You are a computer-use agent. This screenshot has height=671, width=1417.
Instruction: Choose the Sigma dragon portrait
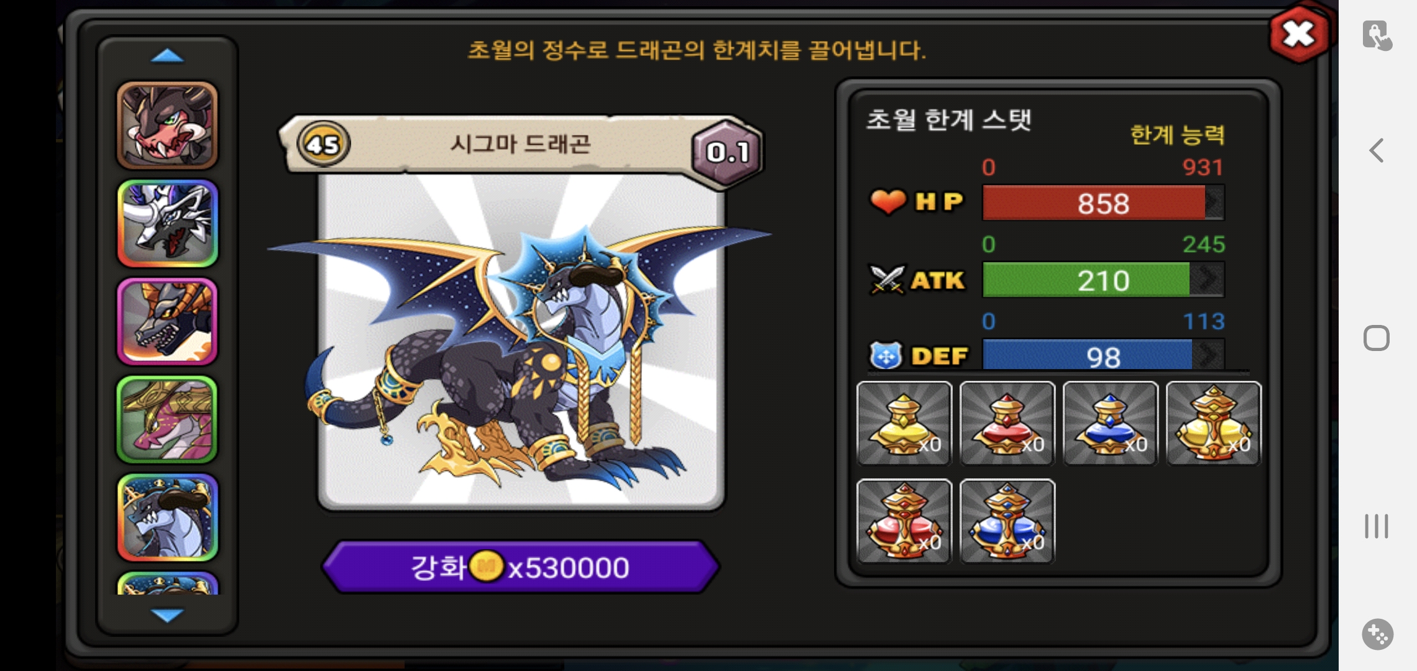[x=168, y=518]
